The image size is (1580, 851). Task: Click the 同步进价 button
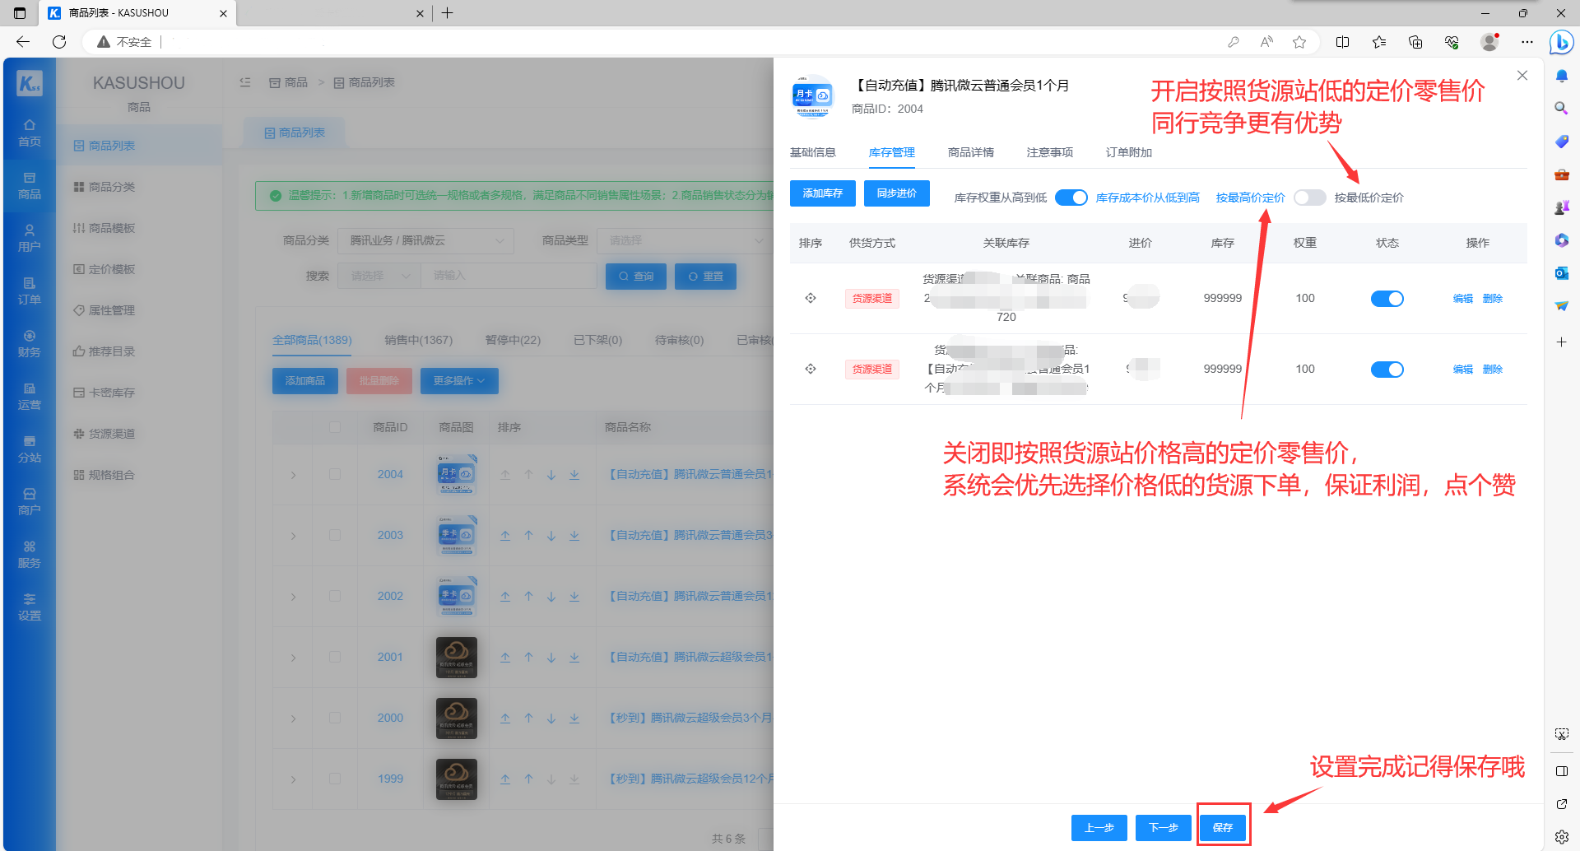point(897,193)
